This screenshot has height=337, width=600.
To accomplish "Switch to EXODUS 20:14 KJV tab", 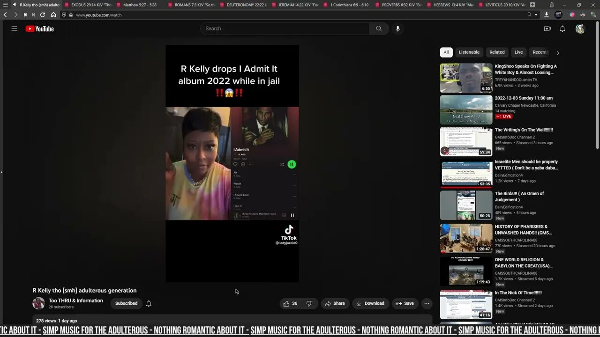I will coord(88,5).
